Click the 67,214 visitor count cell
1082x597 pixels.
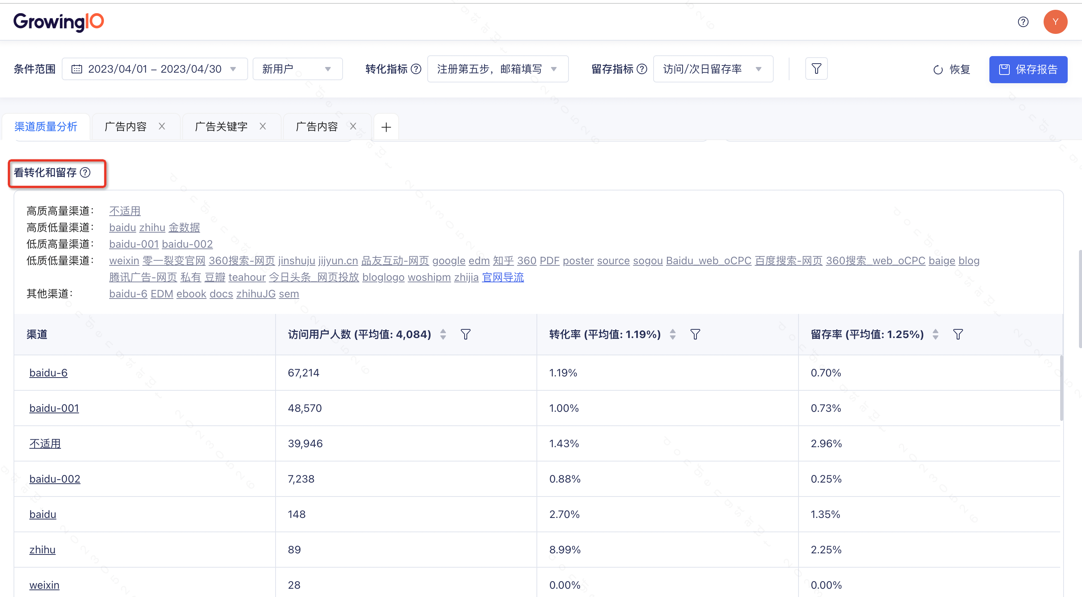pyautogui.click(x=406, y=373)
